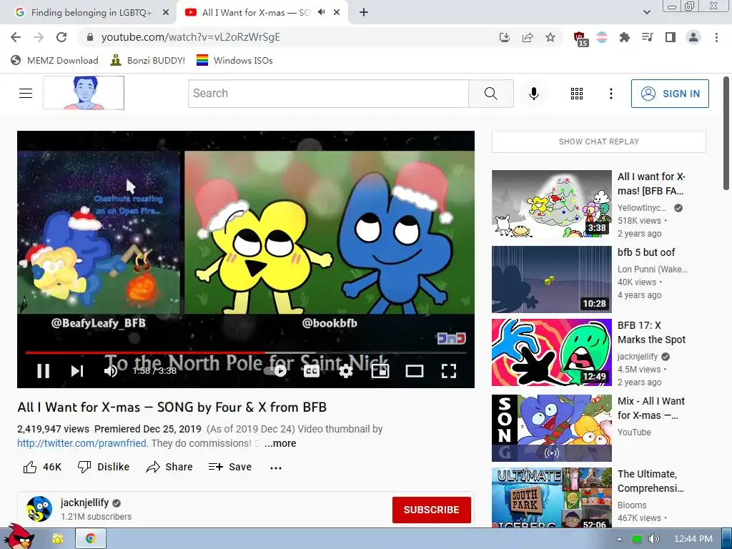Open YouTube settings three-dot menu

(610, 94)
